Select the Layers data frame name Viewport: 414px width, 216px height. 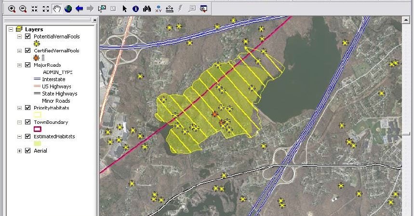point(34,29)
